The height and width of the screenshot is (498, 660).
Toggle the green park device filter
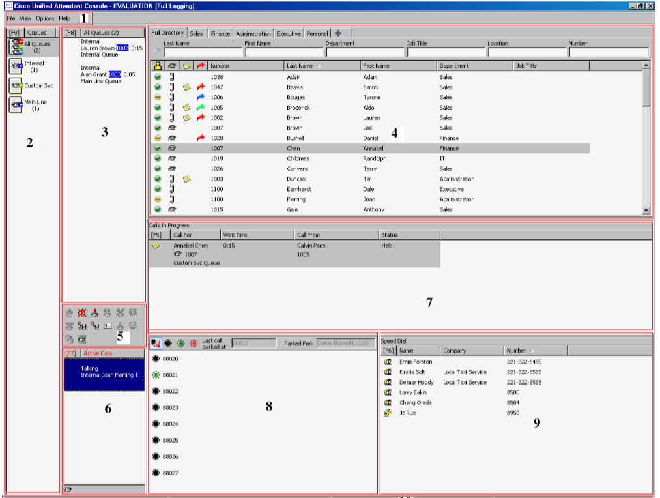(x=181, y=344)
